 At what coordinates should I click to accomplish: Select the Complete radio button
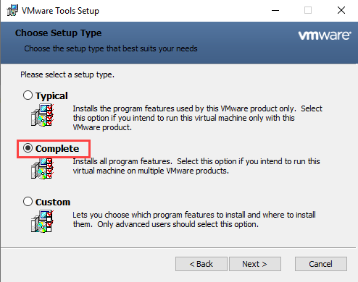tap(28, 148)
